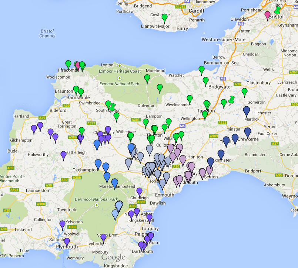Click the dark blue marker above Martock

pos(247,110)
